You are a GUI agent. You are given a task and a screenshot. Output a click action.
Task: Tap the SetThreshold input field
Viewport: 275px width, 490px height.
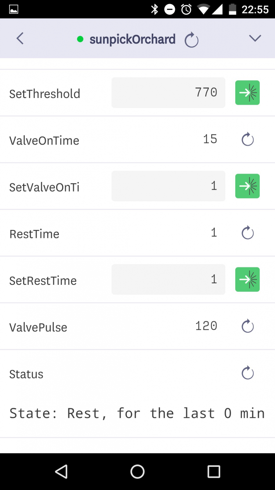tap(168, 93)
